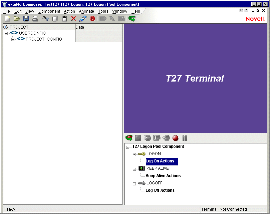Click the Ready status bar text

pos(9,209)
